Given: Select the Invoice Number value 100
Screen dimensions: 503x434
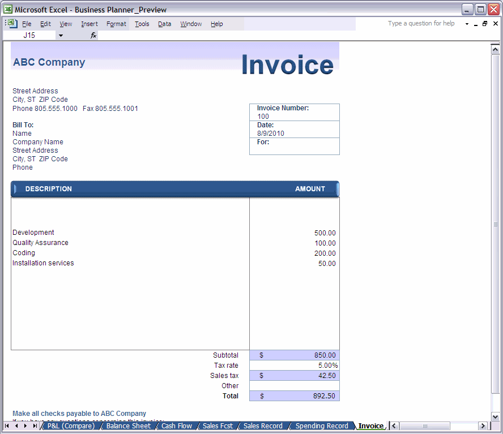Looking at the screenshot, I should tap(263, 117).
